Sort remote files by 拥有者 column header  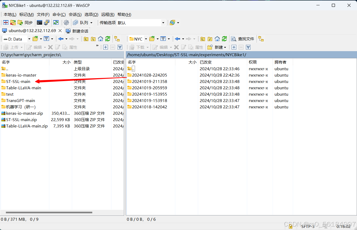pos(283,62)
